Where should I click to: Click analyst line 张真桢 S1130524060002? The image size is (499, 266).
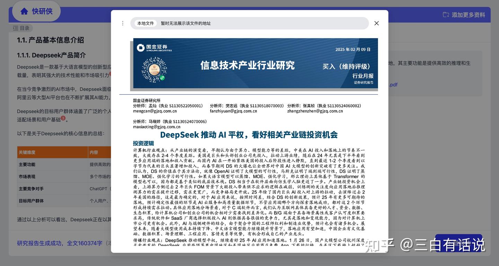coord(324,106)
